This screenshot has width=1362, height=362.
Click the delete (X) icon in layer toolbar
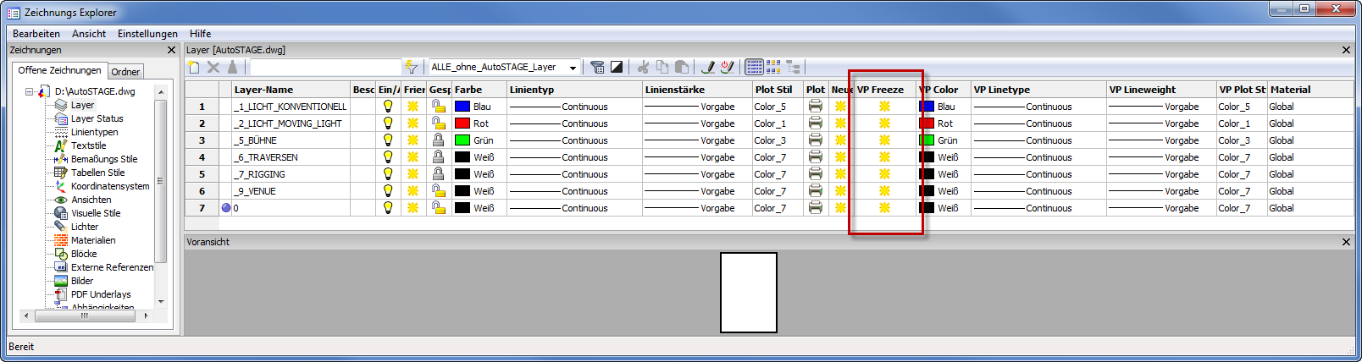[213, 67]
